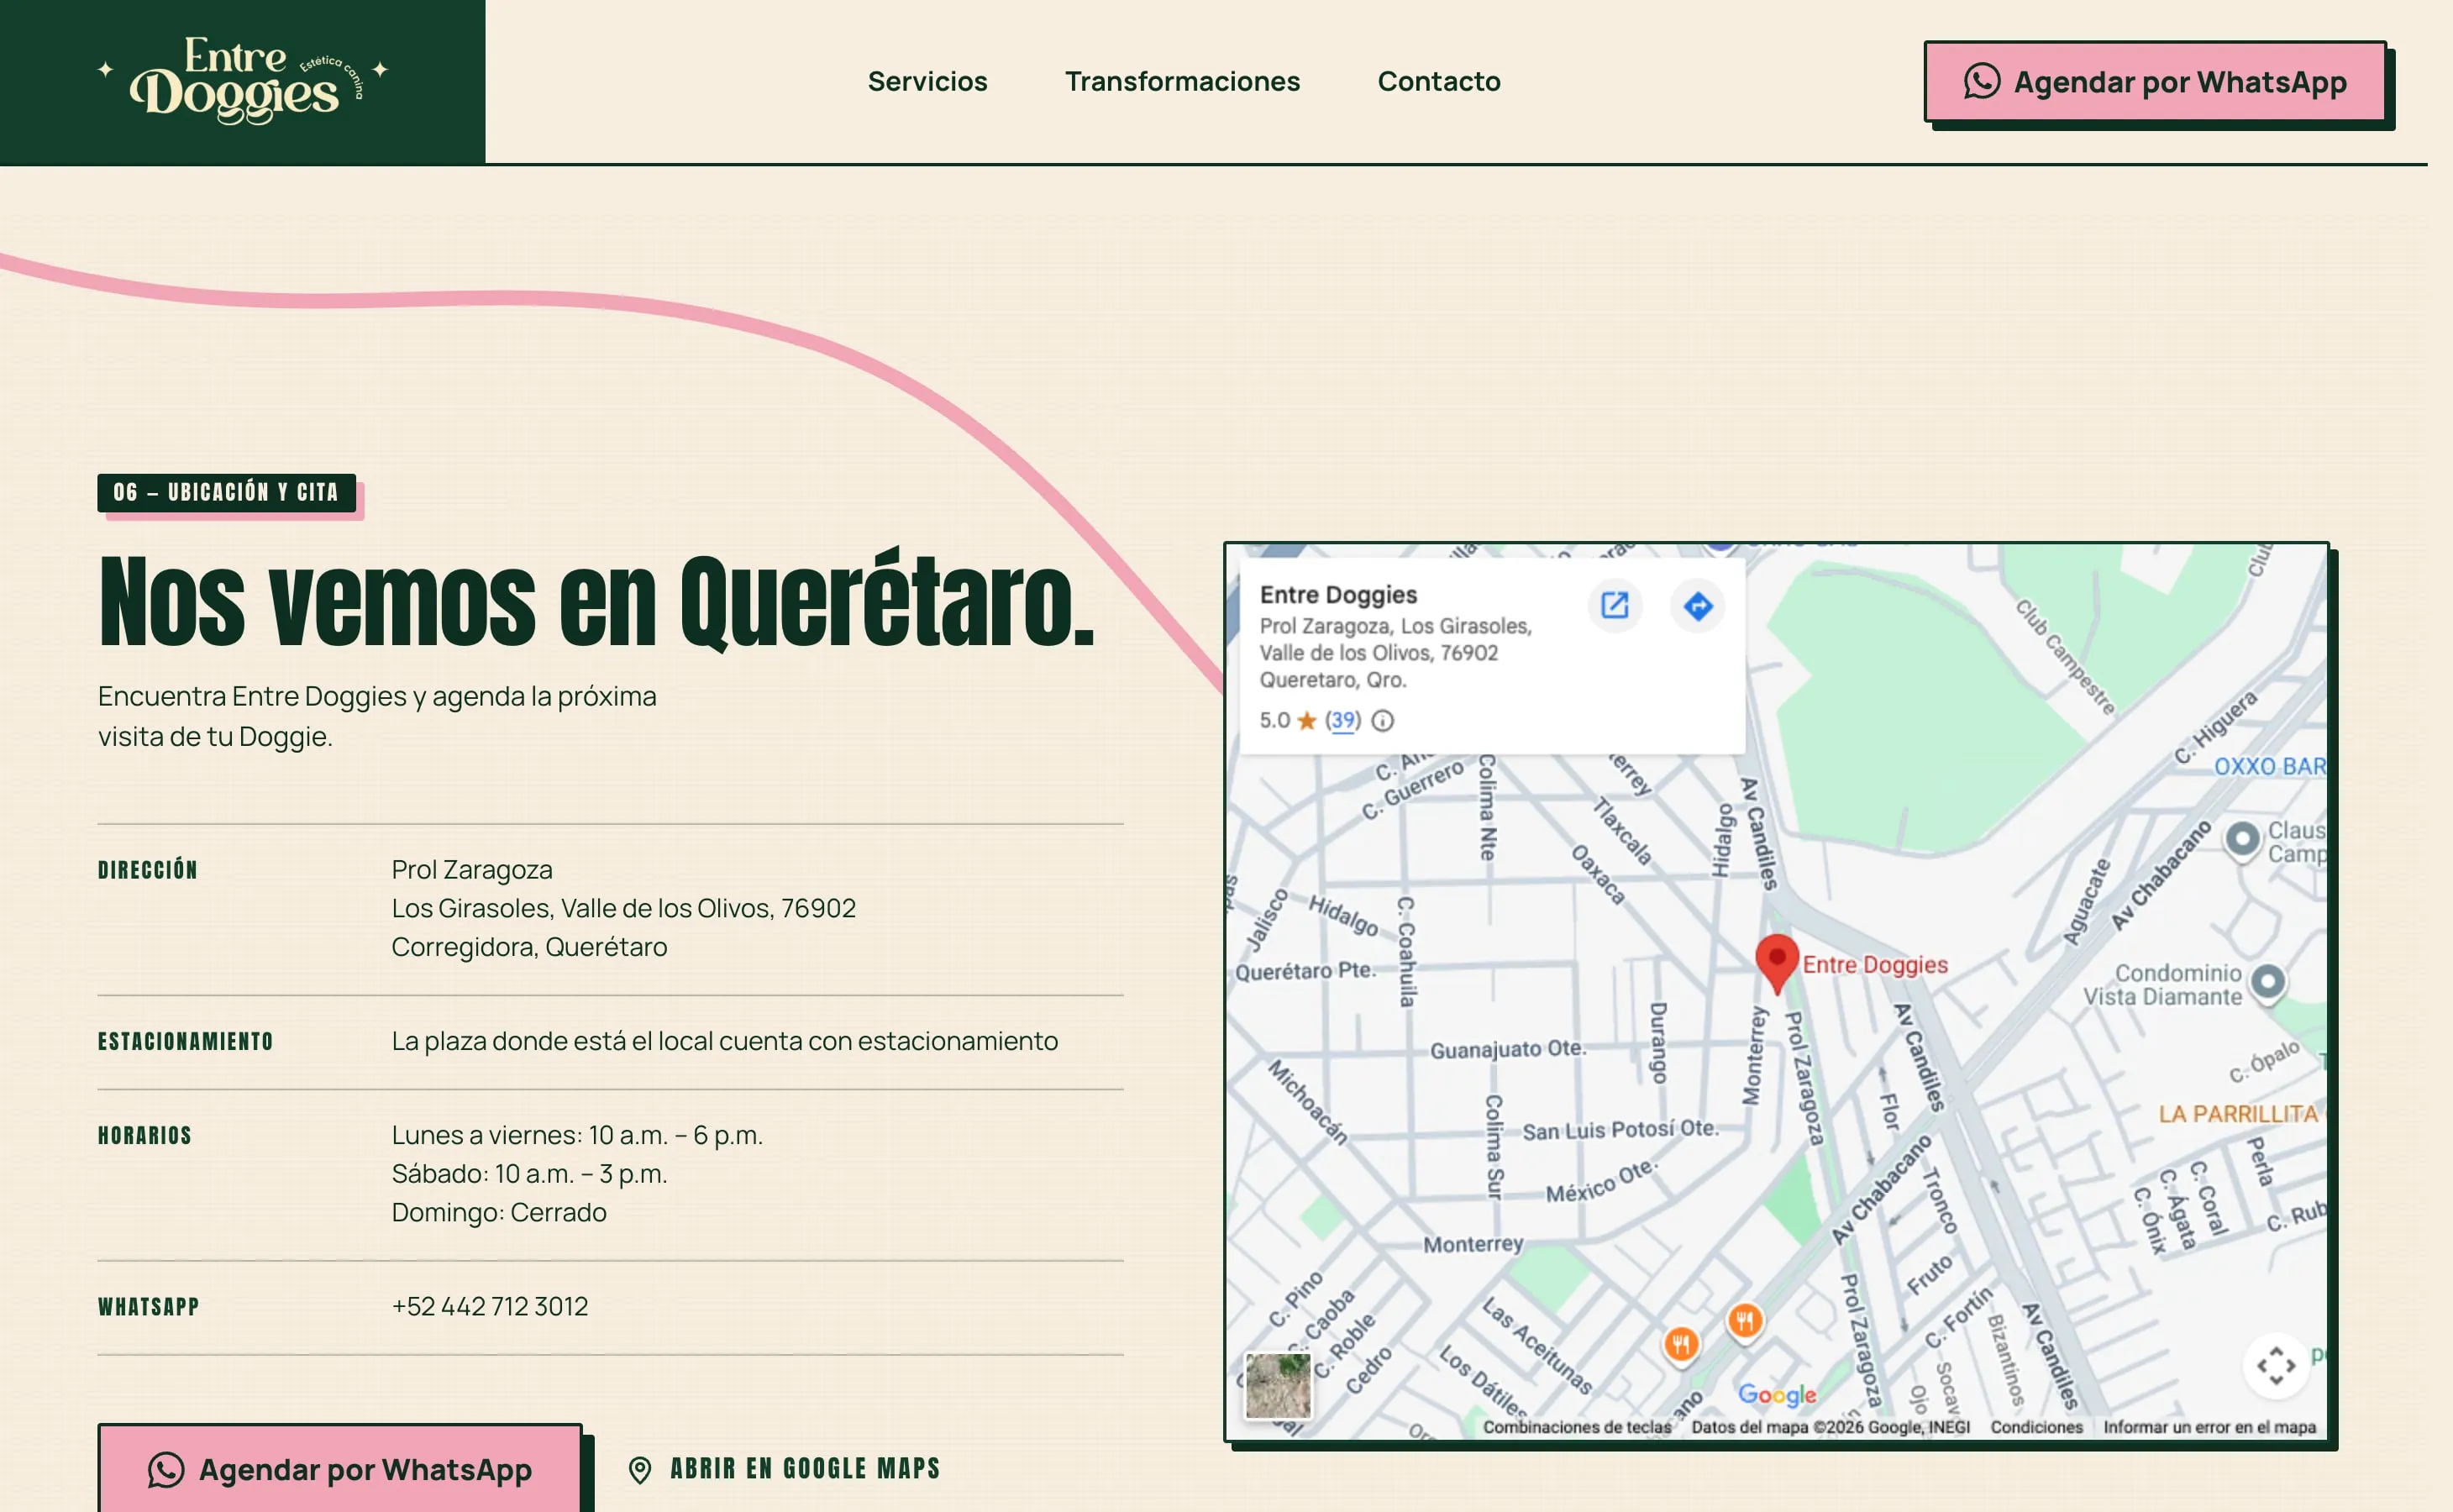This screenshot has width=2453, height=1512.
Task: Switch to satellite view thumbnail
Action: point(1277,1385)
